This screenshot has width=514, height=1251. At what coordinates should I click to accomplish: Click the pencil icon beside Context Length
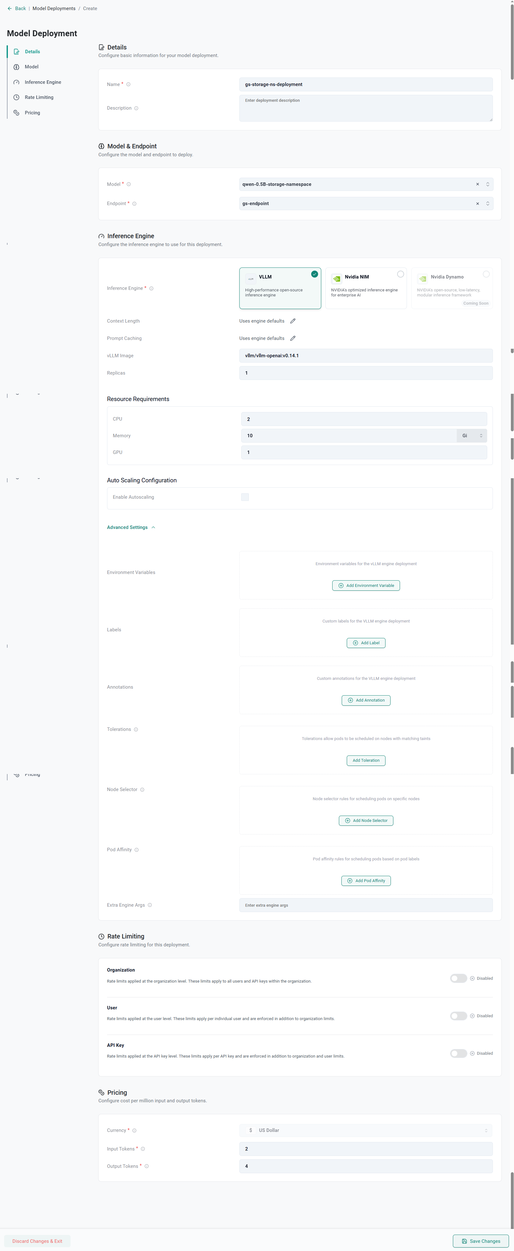(x=293, y=321)
